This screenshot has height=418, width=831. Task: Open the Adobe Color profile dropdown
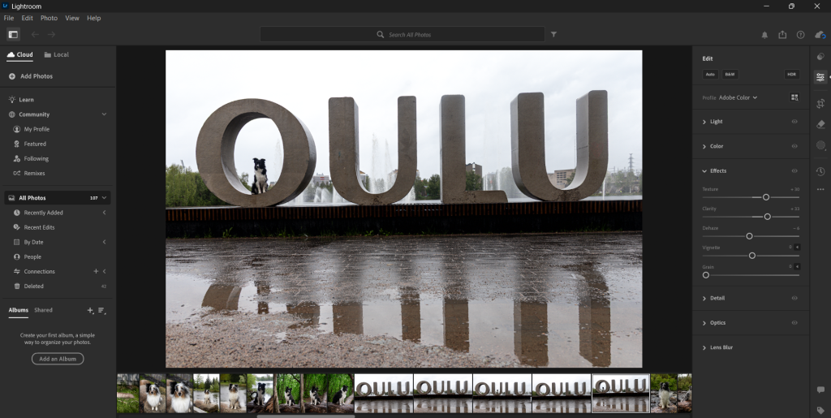pyautogui.click(x=738, y=97)
